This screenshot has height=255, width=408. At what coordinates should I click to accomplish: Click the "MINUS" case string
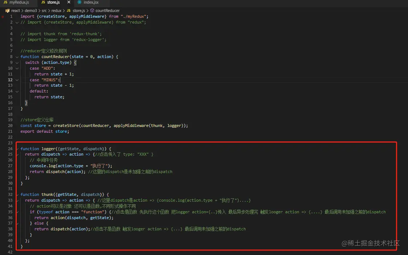(49, 80)
